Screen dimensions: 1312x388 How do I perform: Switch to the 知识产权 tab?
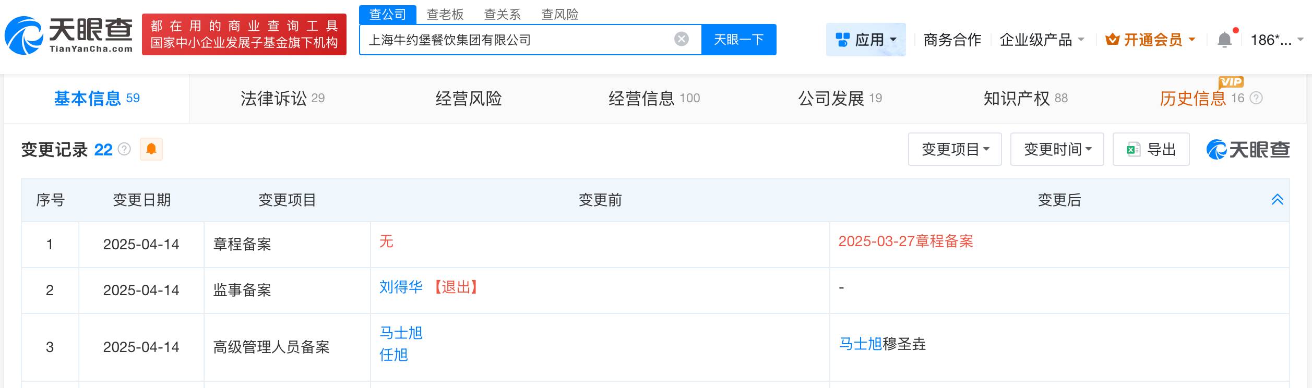pos(1025,99)
